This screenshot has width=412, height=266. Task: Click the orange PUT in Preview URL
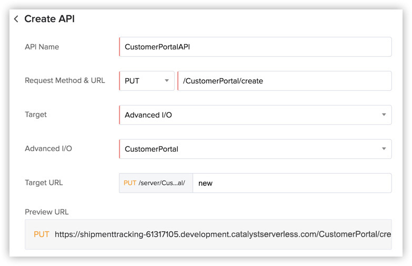pyautogui.click(x=42, y=234)
